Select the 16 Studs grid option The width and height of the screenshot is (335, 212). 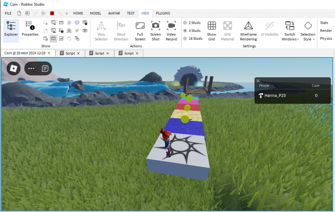(185, 38)
